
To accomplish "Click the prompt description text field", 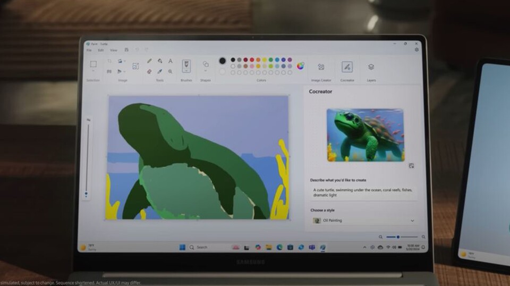I will pyautogui.click(x=363, y=192).
